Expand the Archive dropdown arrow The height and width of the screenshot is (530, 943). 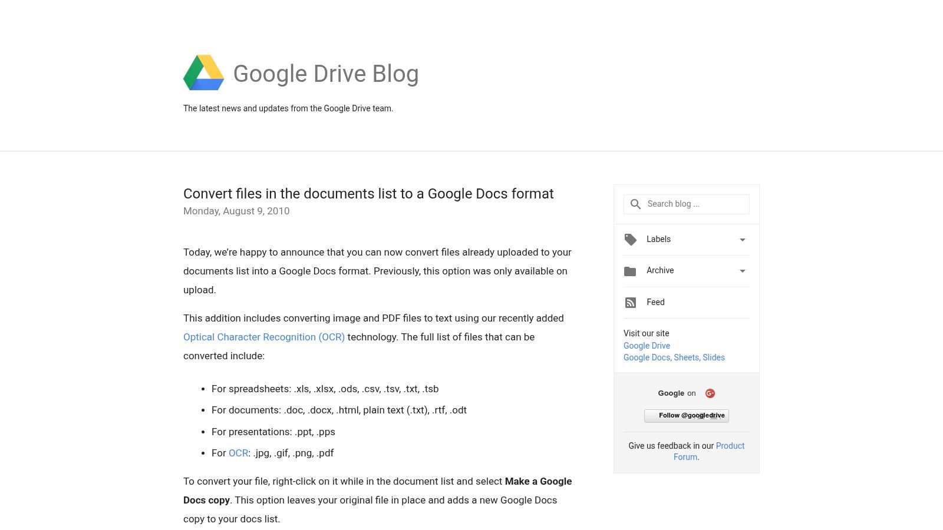[742, 271]
